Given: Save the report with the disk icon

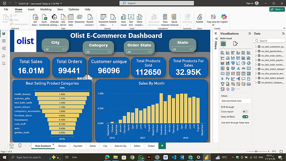Looking at the screenshot, I should (5, 3).
